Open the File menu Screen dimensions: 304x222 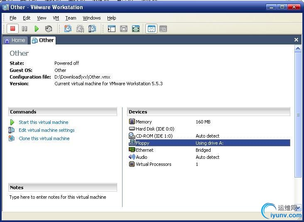[13, 18]
